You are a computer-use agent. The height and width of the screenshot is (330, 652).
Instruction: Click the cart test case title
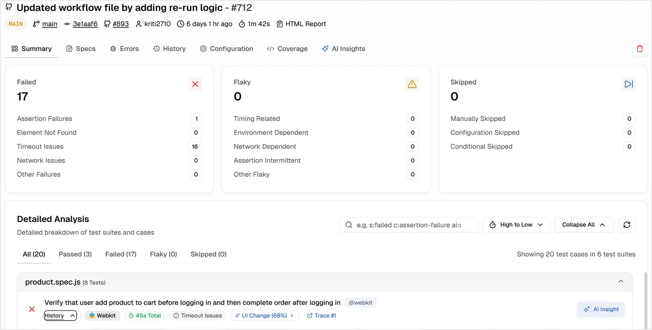[x=192, y=302]
